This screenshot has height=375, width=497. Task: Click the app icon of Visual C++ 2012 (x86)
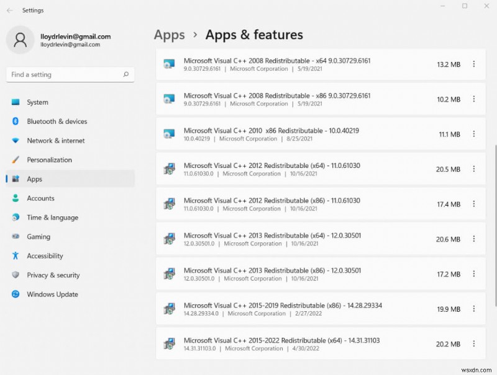(169, 204)
